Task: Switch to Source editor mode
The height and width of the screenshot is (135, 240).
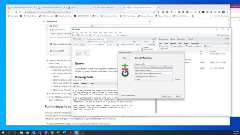Action: tap(76, 45)
